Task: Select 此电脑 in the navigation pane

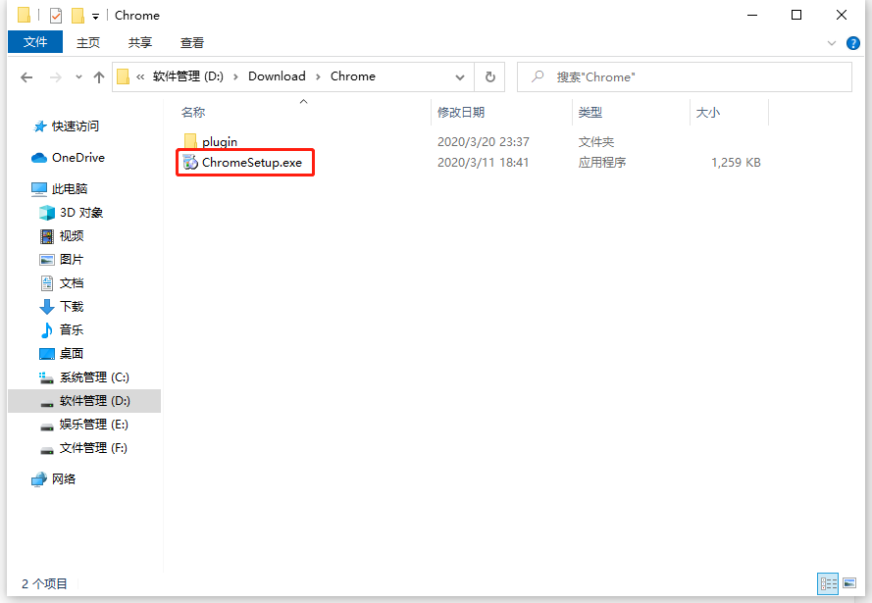Action: [x=60, y=189]
